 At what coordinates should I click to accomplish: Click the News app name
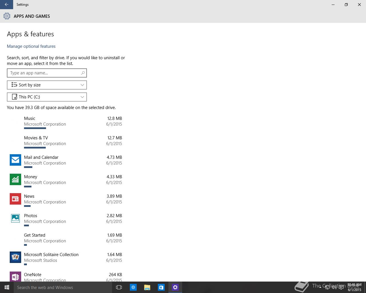(29, 196)
